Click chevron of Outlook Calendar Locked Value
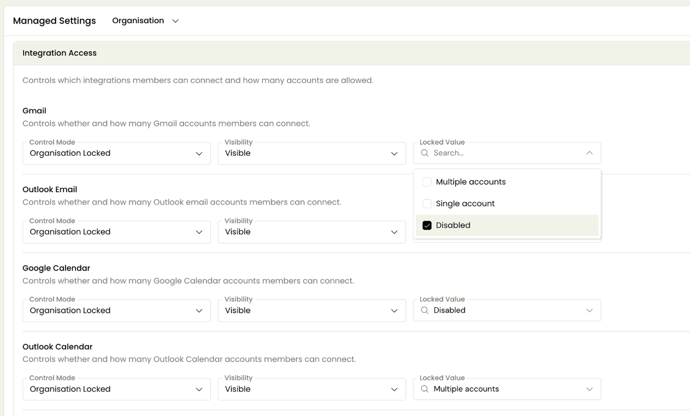Viewport: 699px width, 416px height. [590, 389]
